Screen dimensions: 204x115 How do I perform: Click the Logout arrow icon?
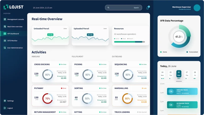click(5, 108)
